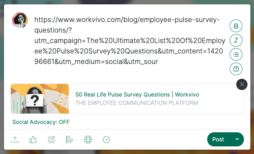Click the upload attachment icon
Screen dimensions: 254x154
point(15,140)
